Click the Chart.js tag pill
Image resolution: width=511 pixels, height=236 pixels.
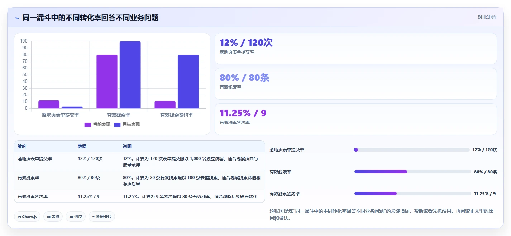(x=27, y=217)
